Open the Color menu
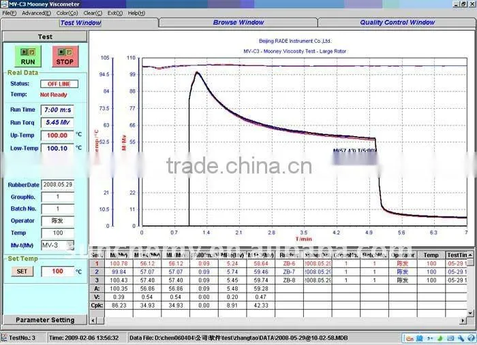The height and width of the screenshot is (345, 477). pyautogui.click(x=67, y=13)
